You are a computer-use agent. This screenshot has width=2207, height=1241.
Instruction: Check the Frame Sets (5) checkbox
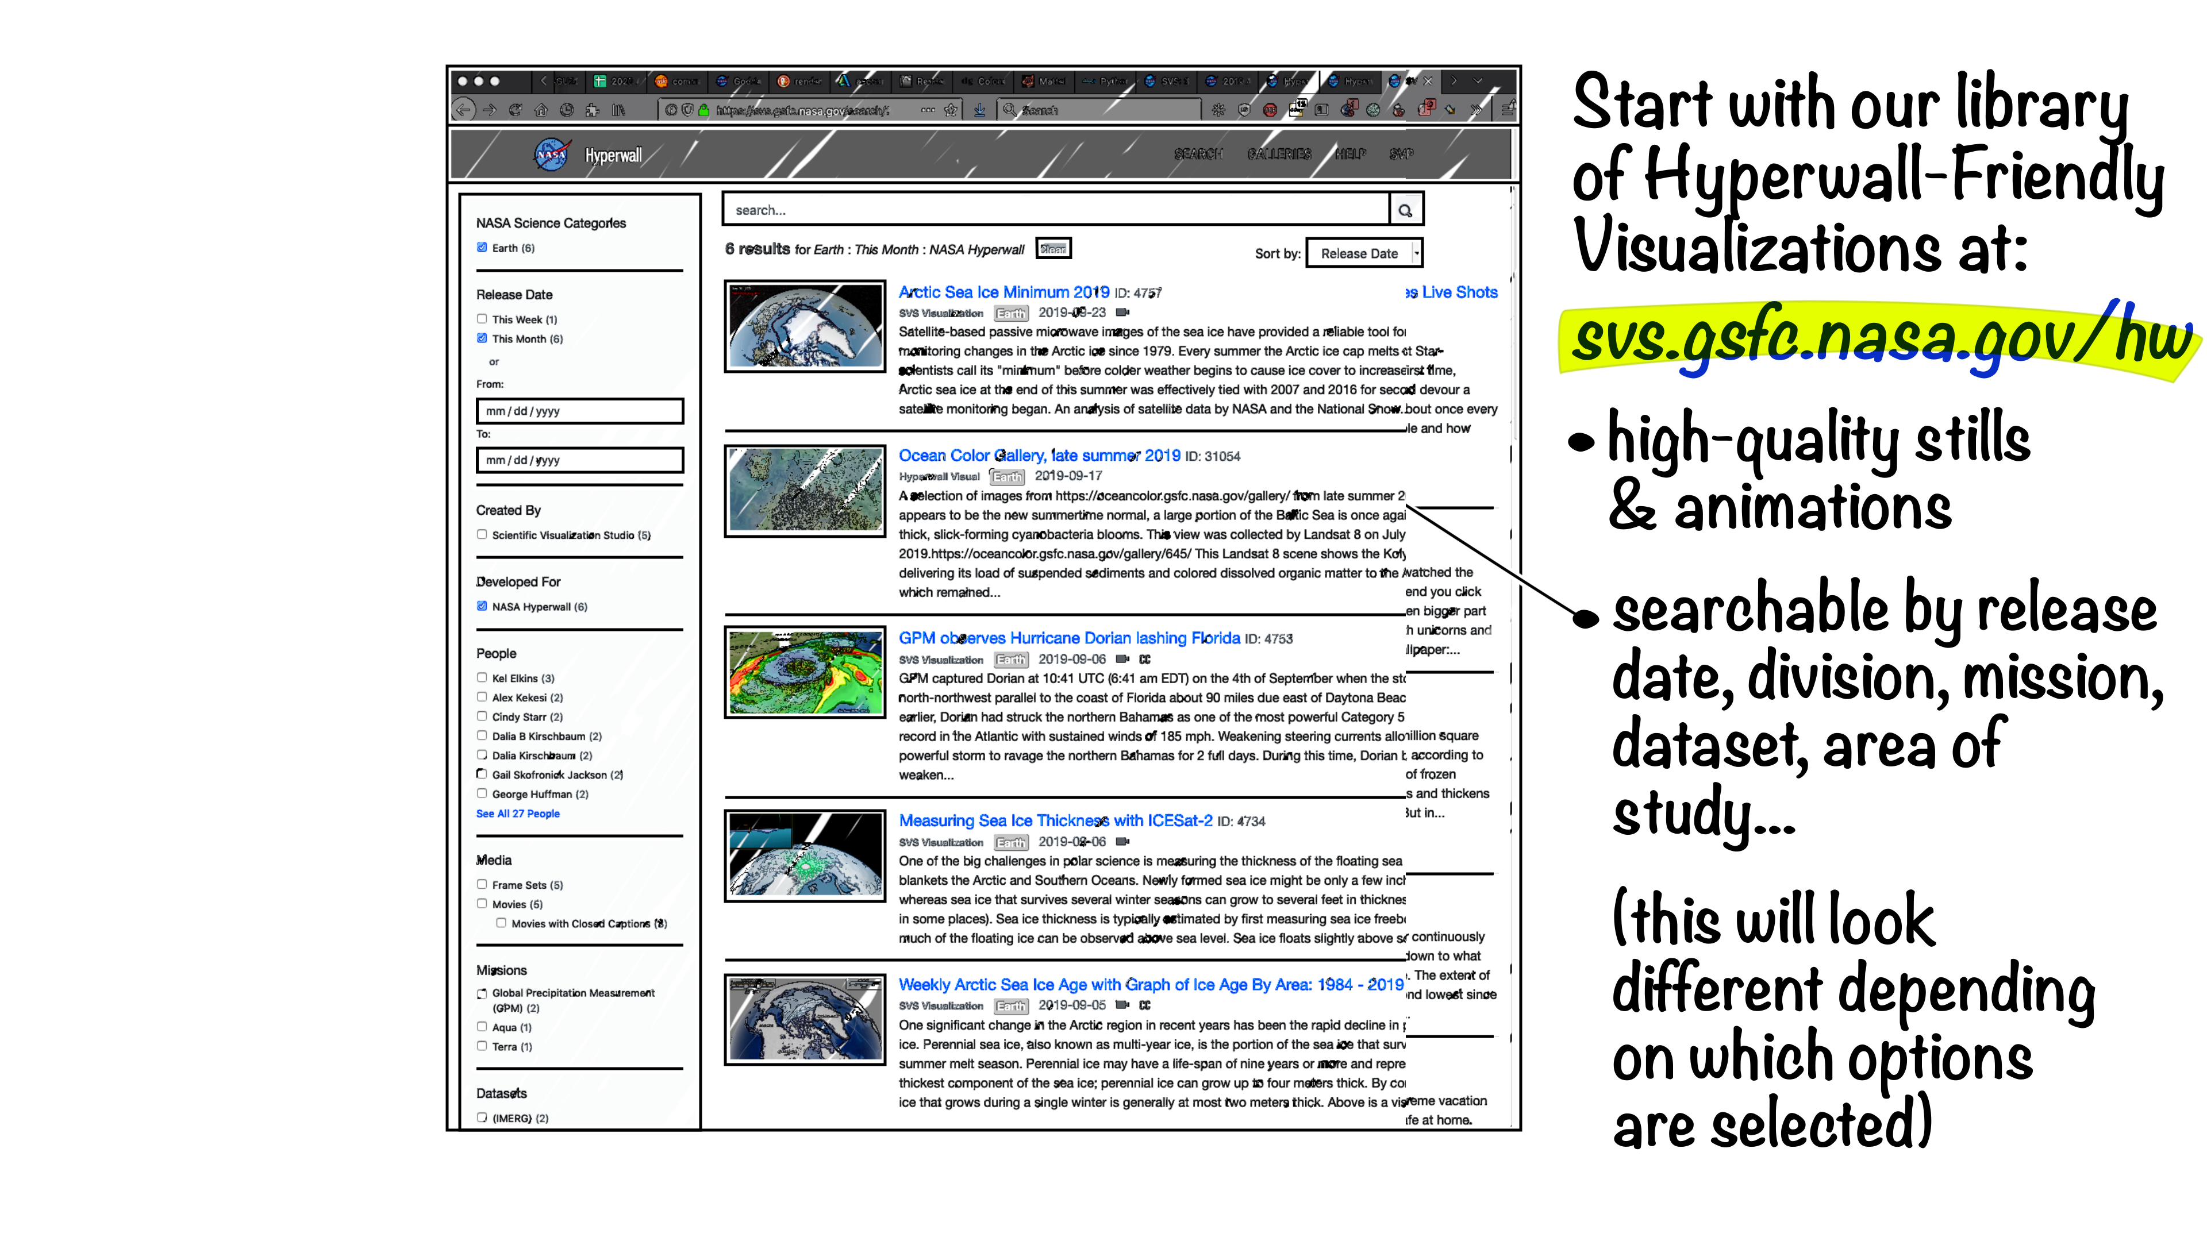point(482,885)
